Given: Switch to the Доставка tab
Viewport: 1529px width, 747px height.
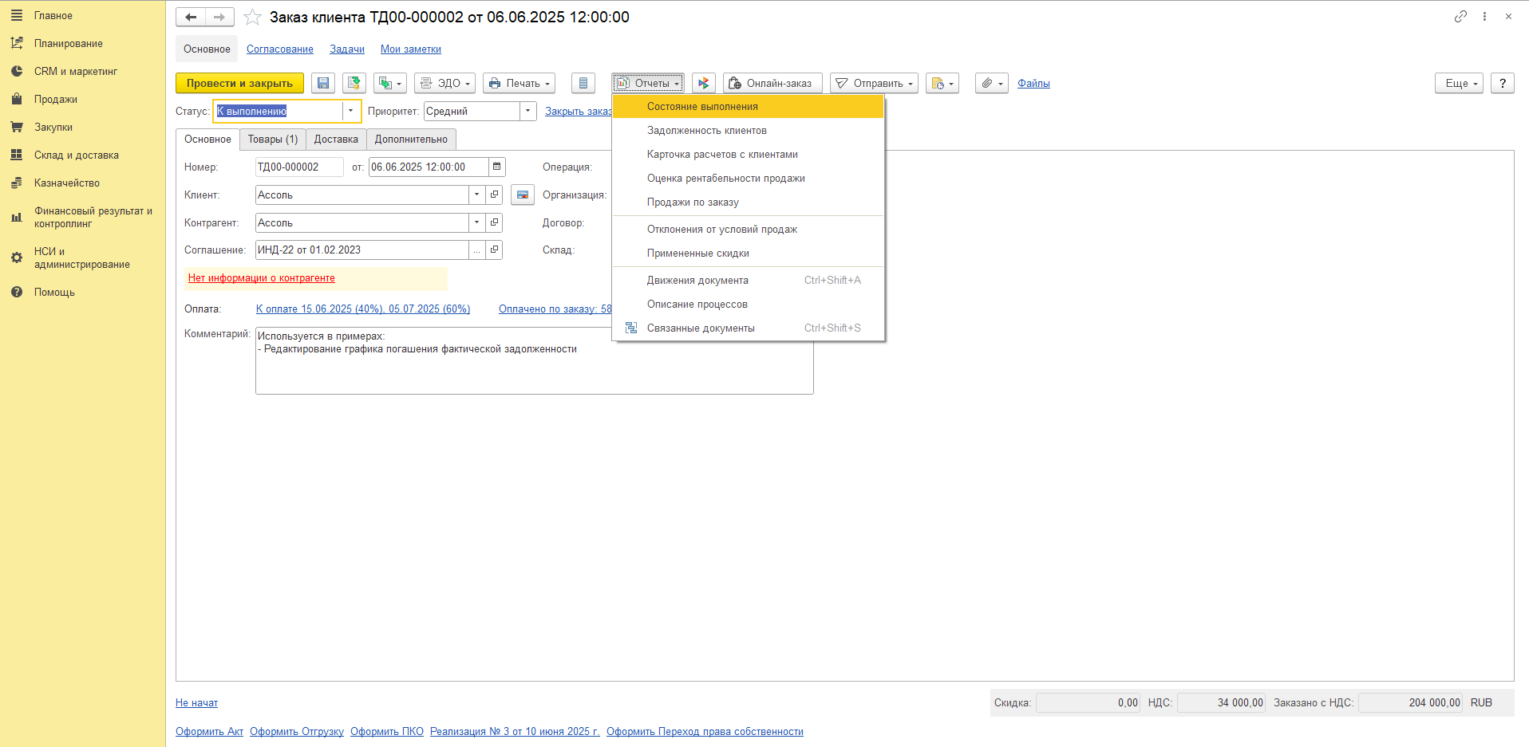Looking at the screenshot, I should [x=336, y=139].
